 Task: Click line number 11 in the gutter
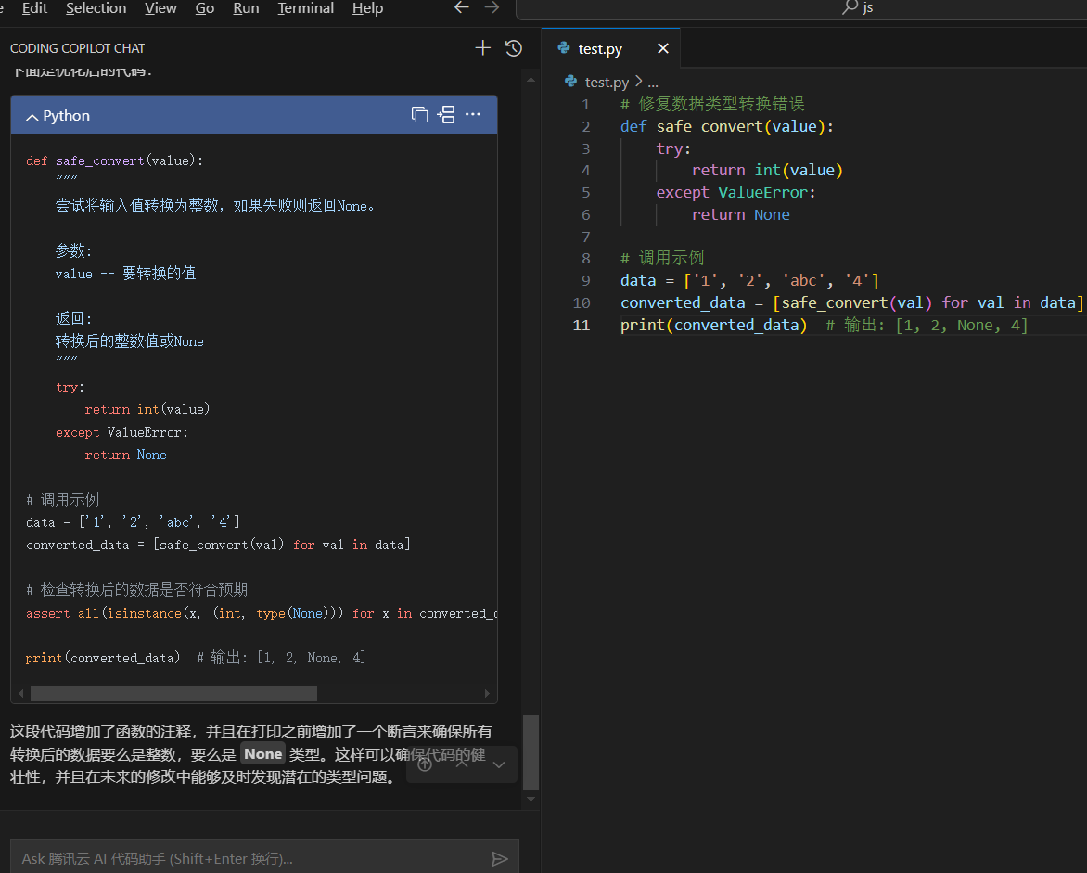(x=581, y=326)
